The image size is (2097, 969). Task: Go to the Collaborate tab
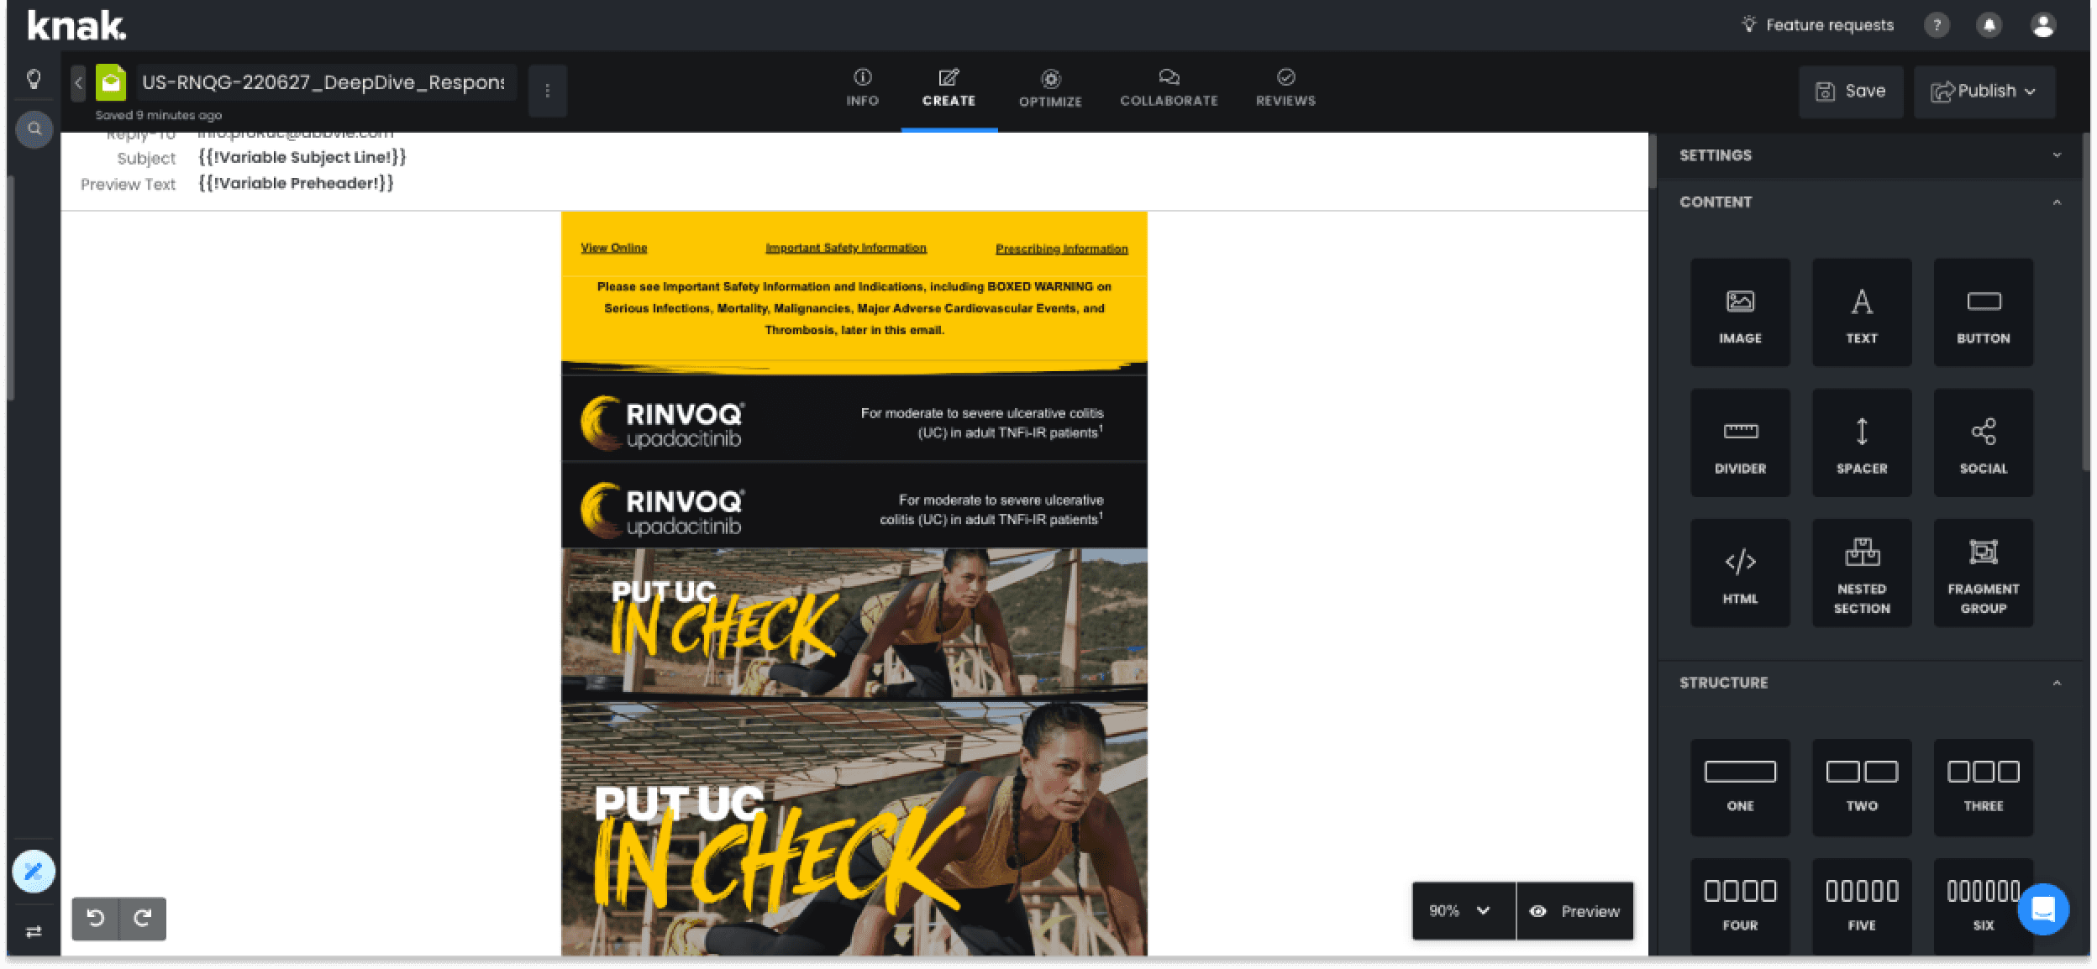(x=1168, y=88)
